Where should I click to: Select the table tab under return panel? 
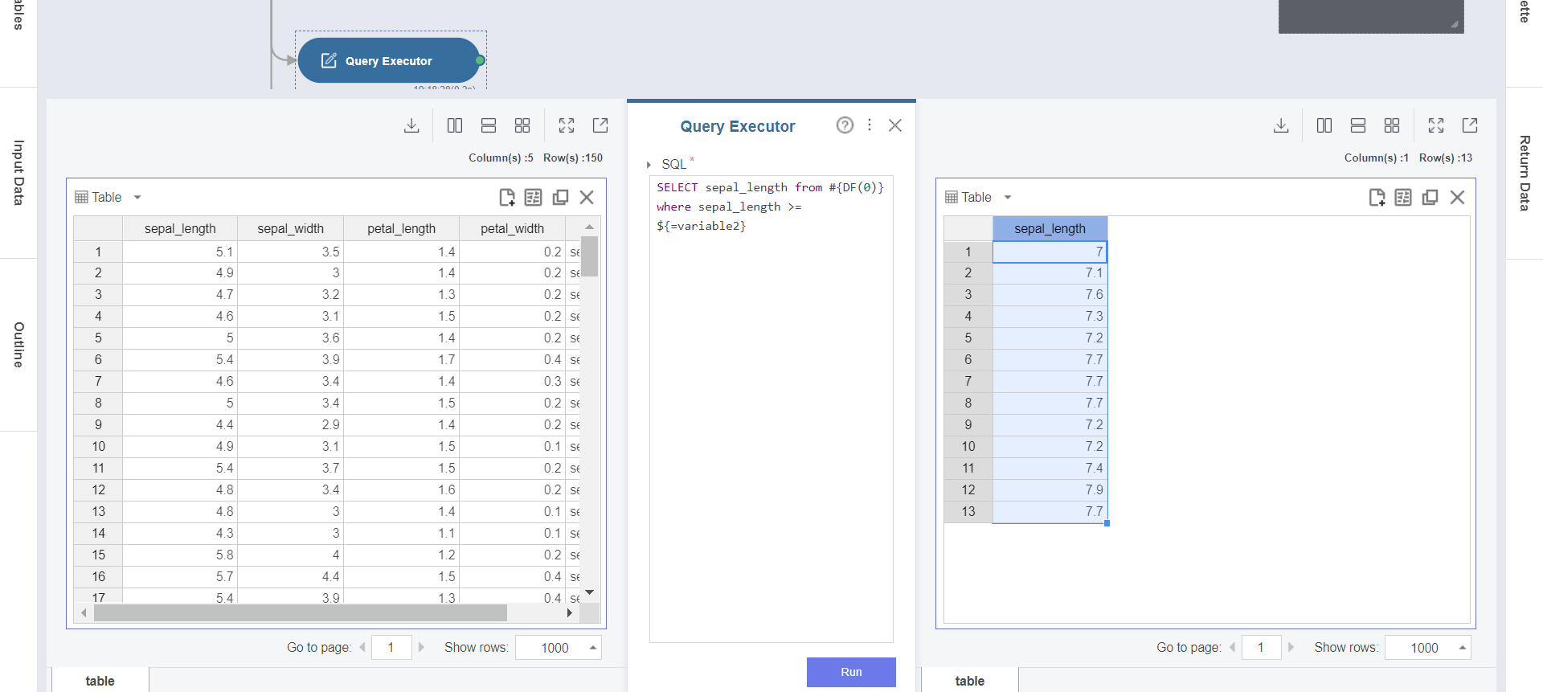tap(970, 681)
